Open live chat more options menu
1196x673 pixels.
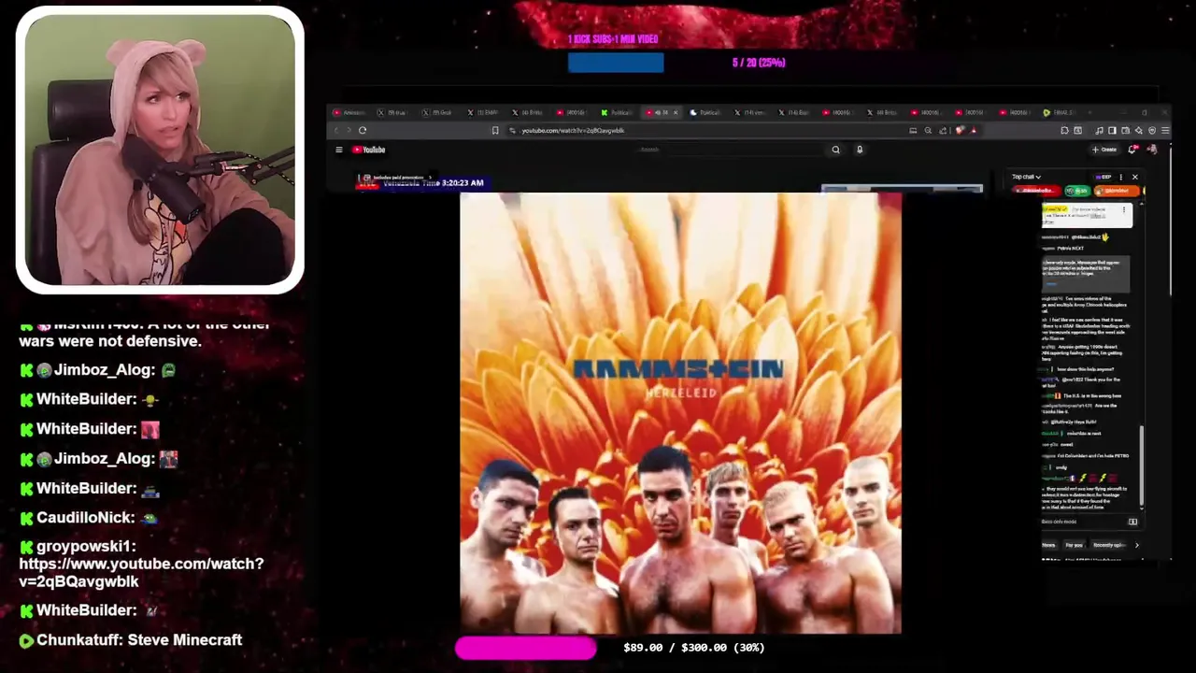pos(1120,177)
